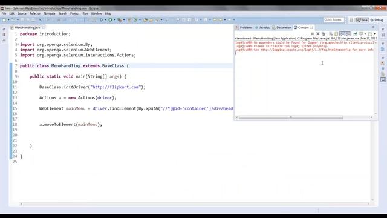Click the logging.apache.org link in Console
This screenshot has height=218, width=387.
click(305, 50)
